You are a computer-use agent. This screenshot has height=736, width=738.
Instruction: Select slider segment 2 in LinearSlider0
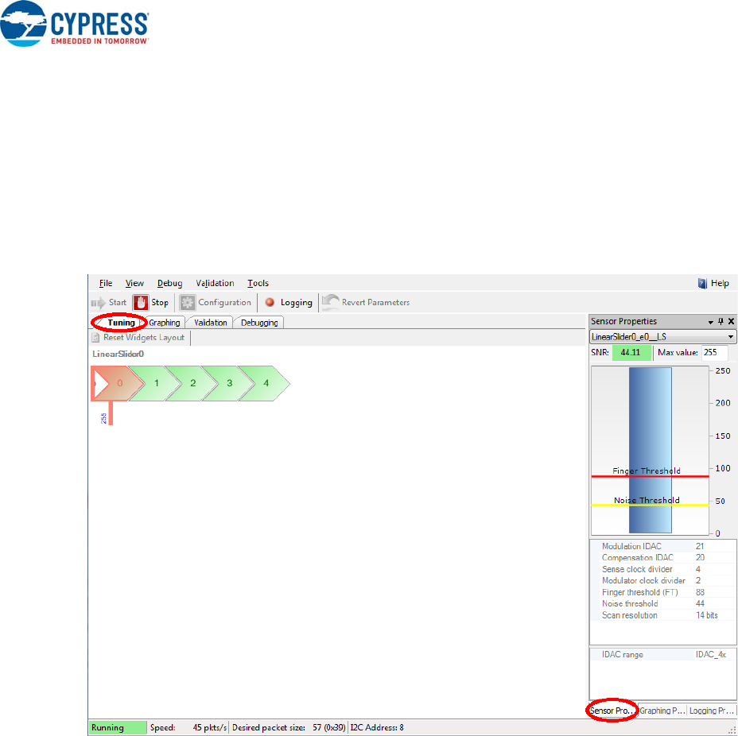(x=192, y=383)
